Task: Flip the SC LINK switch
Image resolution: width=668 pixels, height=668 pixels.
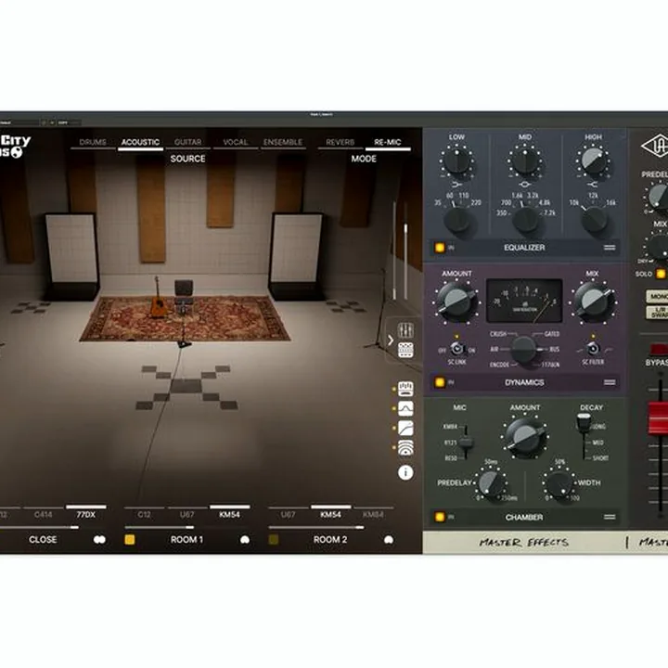Action: coord(456,349)
